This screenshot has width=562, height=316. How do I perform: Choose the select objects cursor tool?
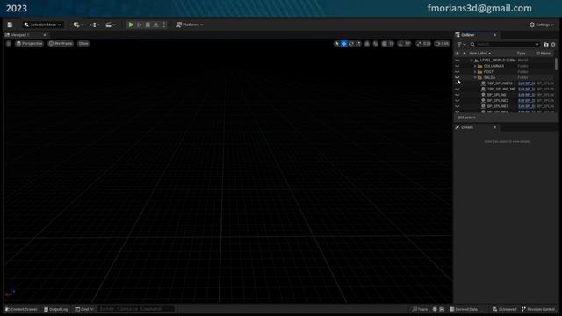coord(336,44)
